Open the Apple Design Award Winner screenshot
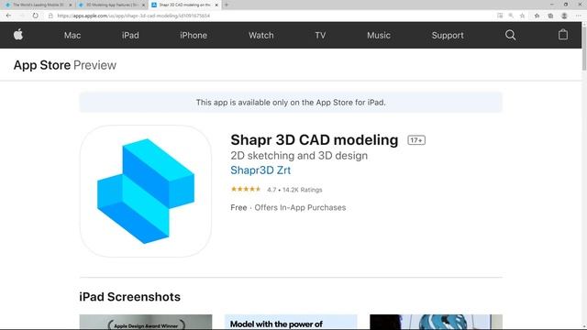 tap(146, 322)
